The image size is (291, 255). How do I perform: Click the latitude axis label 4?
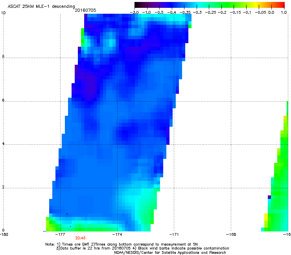coord(3,143)
